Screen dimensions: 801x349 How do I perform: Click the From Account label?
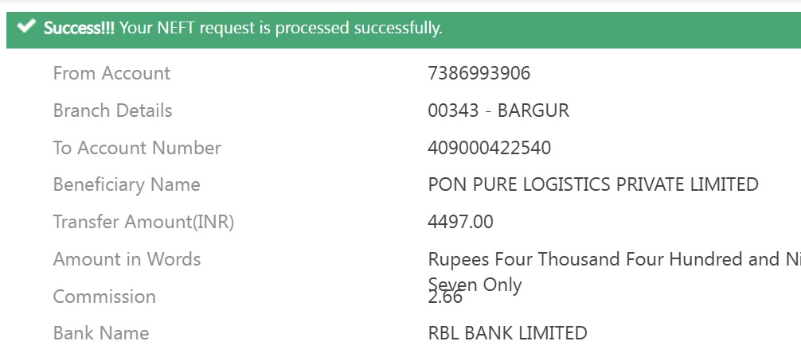(x=111, y=74)
